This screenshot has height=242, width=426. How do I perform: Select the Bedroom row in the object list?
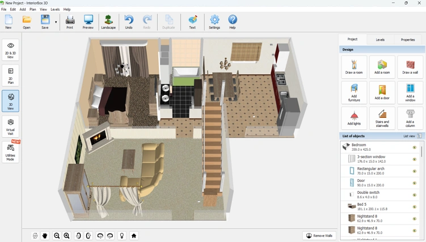point(380,147)
